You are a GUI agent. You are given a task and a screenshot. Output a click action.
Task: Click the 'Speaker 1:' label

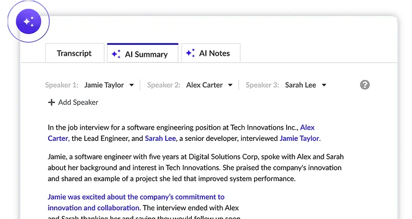pyautogui.click(x=62, y=85)
